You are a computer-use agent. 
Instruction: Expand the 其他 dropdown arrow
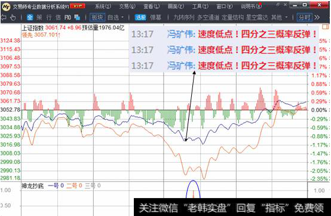click(286, 17)
